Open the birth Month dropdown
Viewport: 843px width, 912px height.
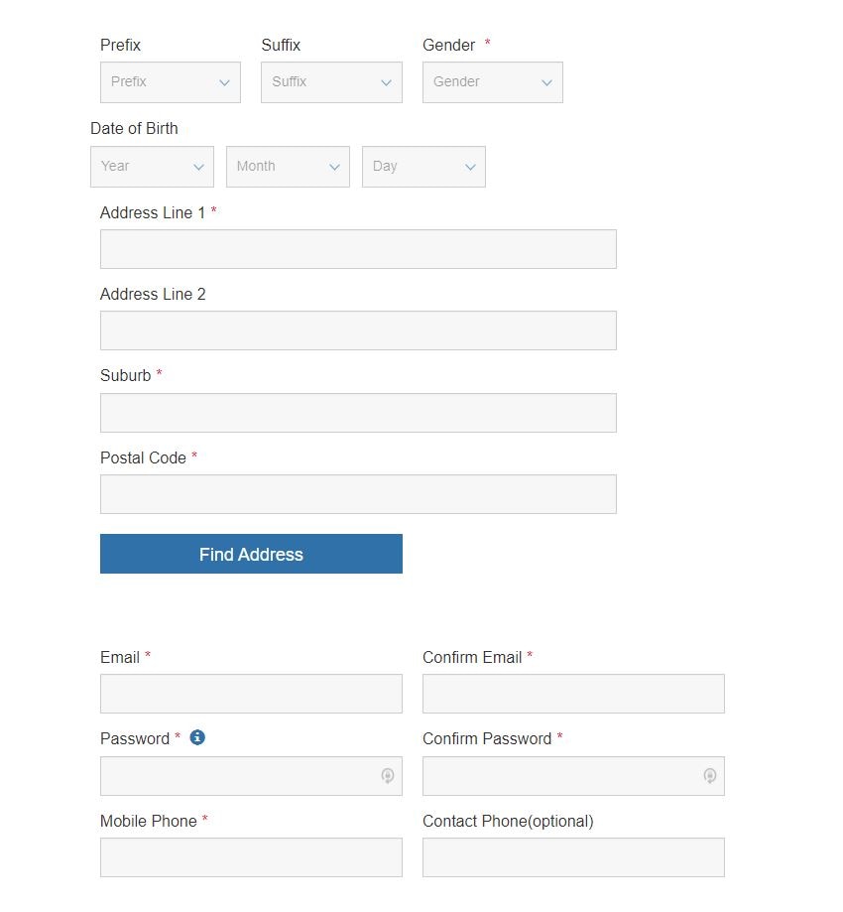coord(288,167)
